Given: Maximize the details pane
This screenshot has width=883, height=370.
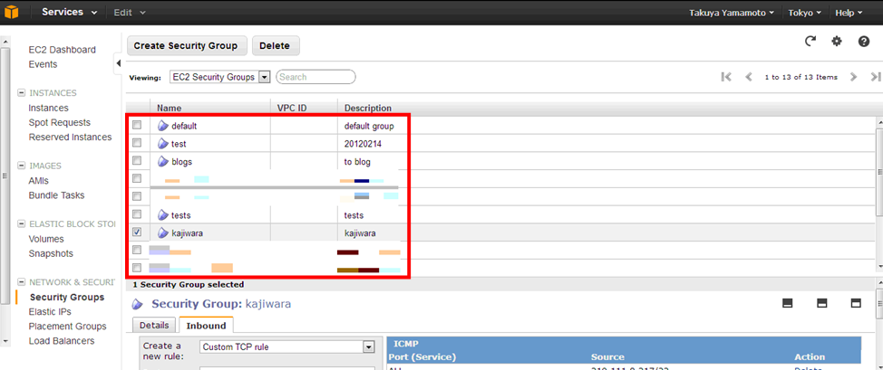Looking at the screenshot, I should pos(856,303).
